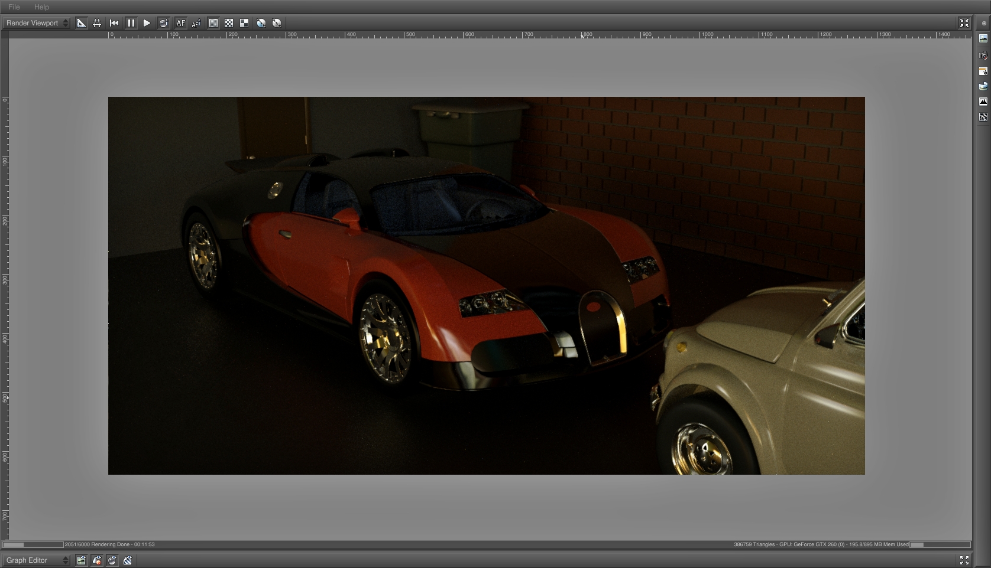
Task: Open the camera settings icon in sidebar
Action: point(983,56)
